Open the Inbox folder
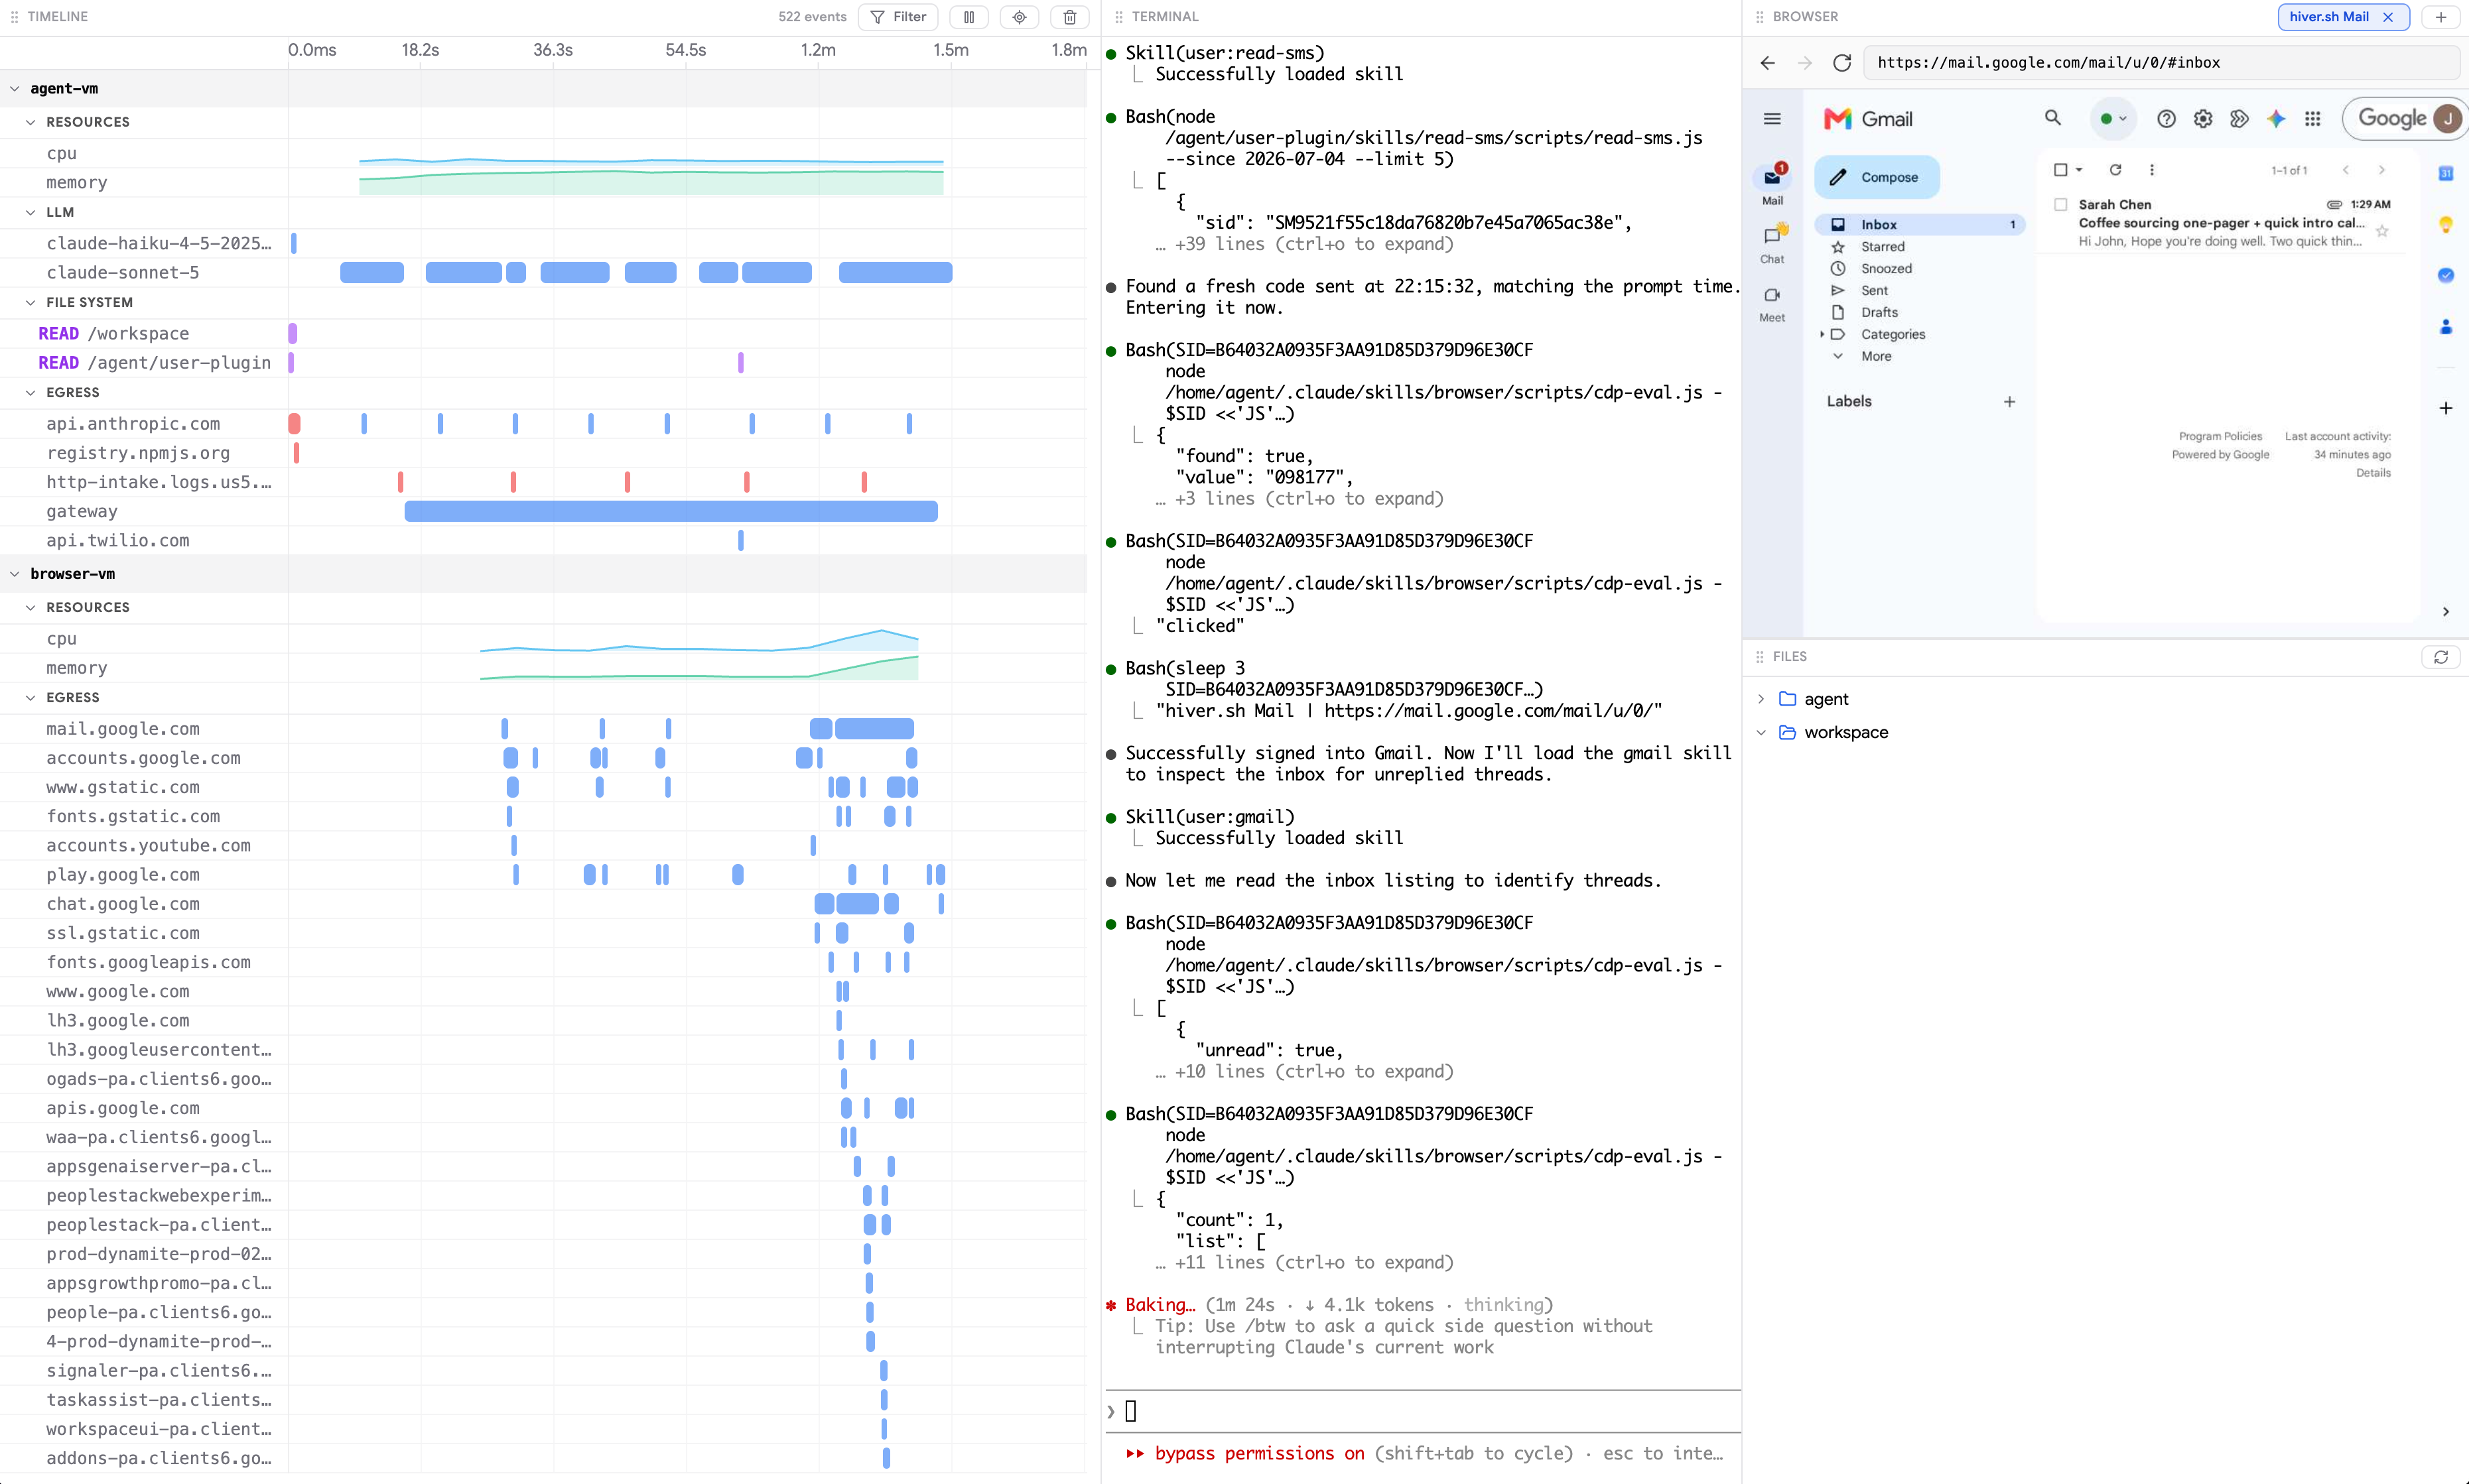 point(1919,225)
